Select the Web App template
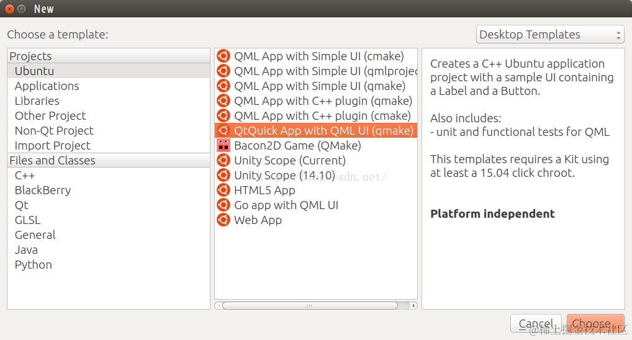 click(316, 220)
